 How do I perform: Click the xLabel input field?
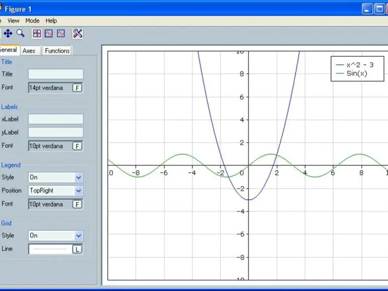pos(56,119)
